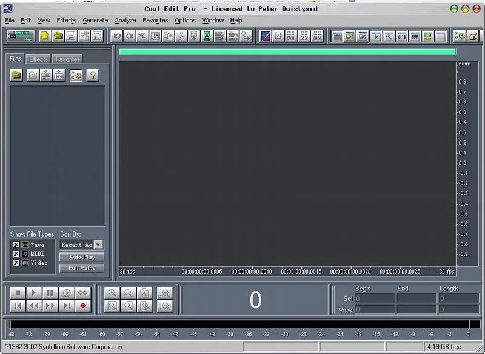Click the Stop playback button
This screenshot has height=354, width=485.
[18, 293]
